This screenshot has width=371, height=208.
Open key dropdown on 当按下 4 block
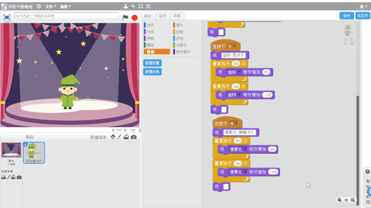click(x=234, y=124)
